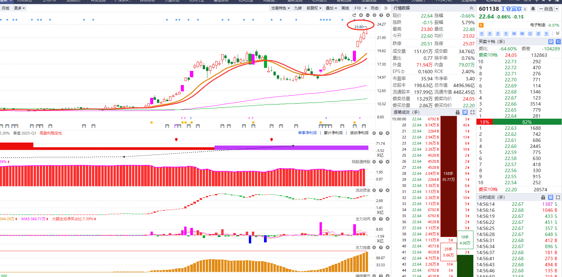
Task: Open the 更多 period dropdown
Action: coord(19,8)
